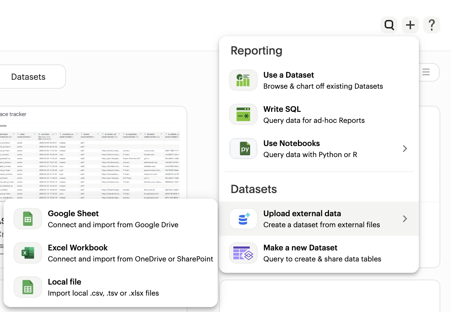Click the plus button to create new content
Image resolution: width=451 pixels, height=312 pixels.
[410, 25]
